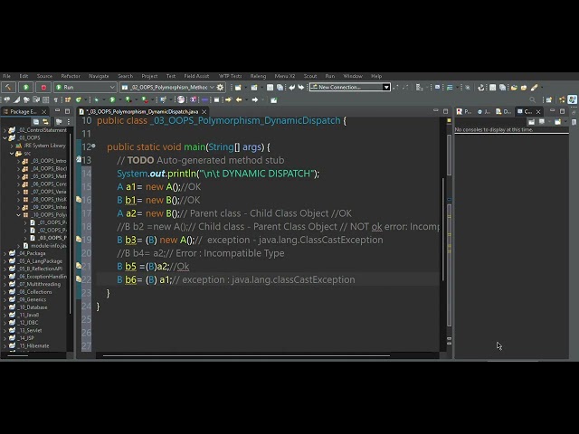This screenshot has height=434, width=579.
Task: Select _12_JDBC project in tree
Action: pyautogui.click(x=28, y=323)
